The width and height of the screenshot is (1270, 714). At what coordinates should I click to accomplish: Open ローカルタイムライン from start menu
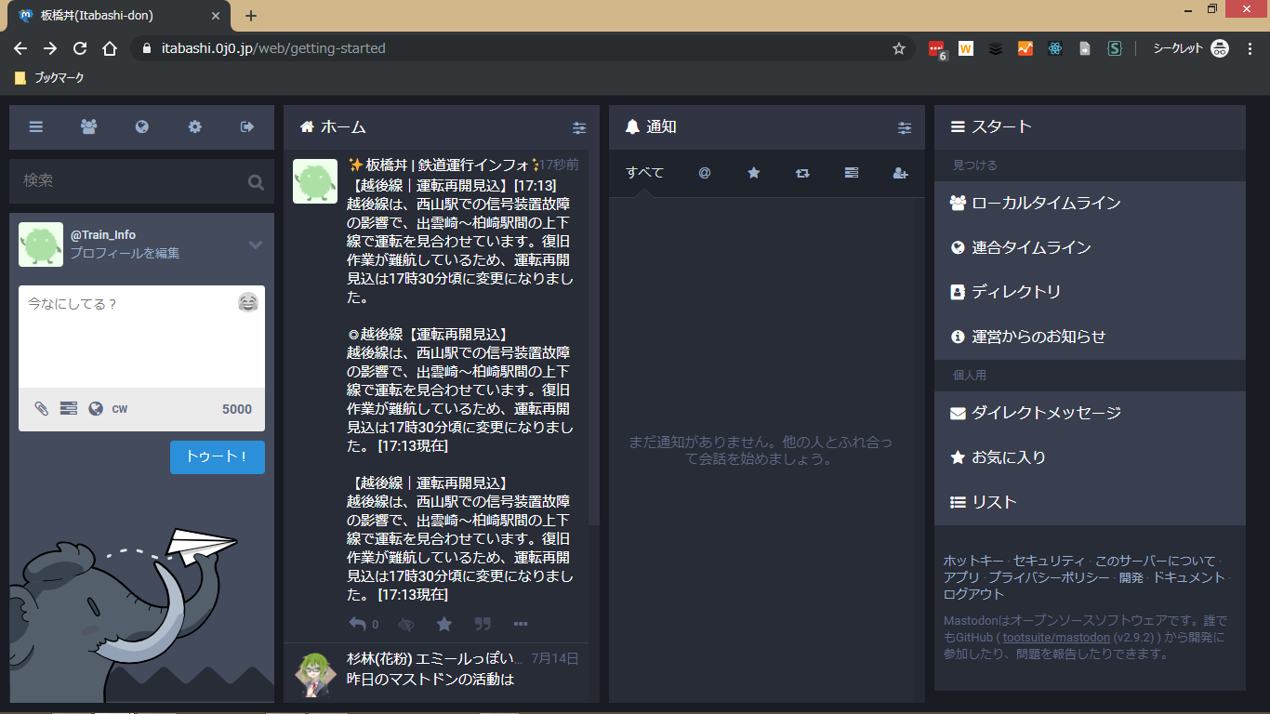coord(1046,203)
